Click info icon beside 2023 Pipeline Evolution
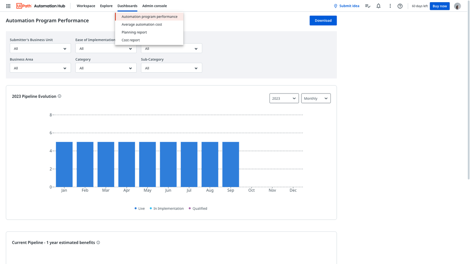 click(x=59, y=96)
